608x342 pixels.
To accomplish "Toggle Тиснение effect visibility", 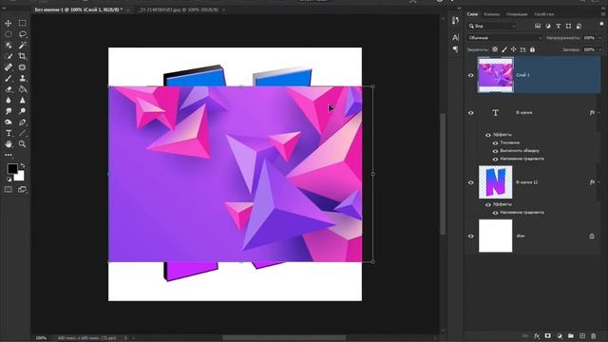I will (495, 143).
